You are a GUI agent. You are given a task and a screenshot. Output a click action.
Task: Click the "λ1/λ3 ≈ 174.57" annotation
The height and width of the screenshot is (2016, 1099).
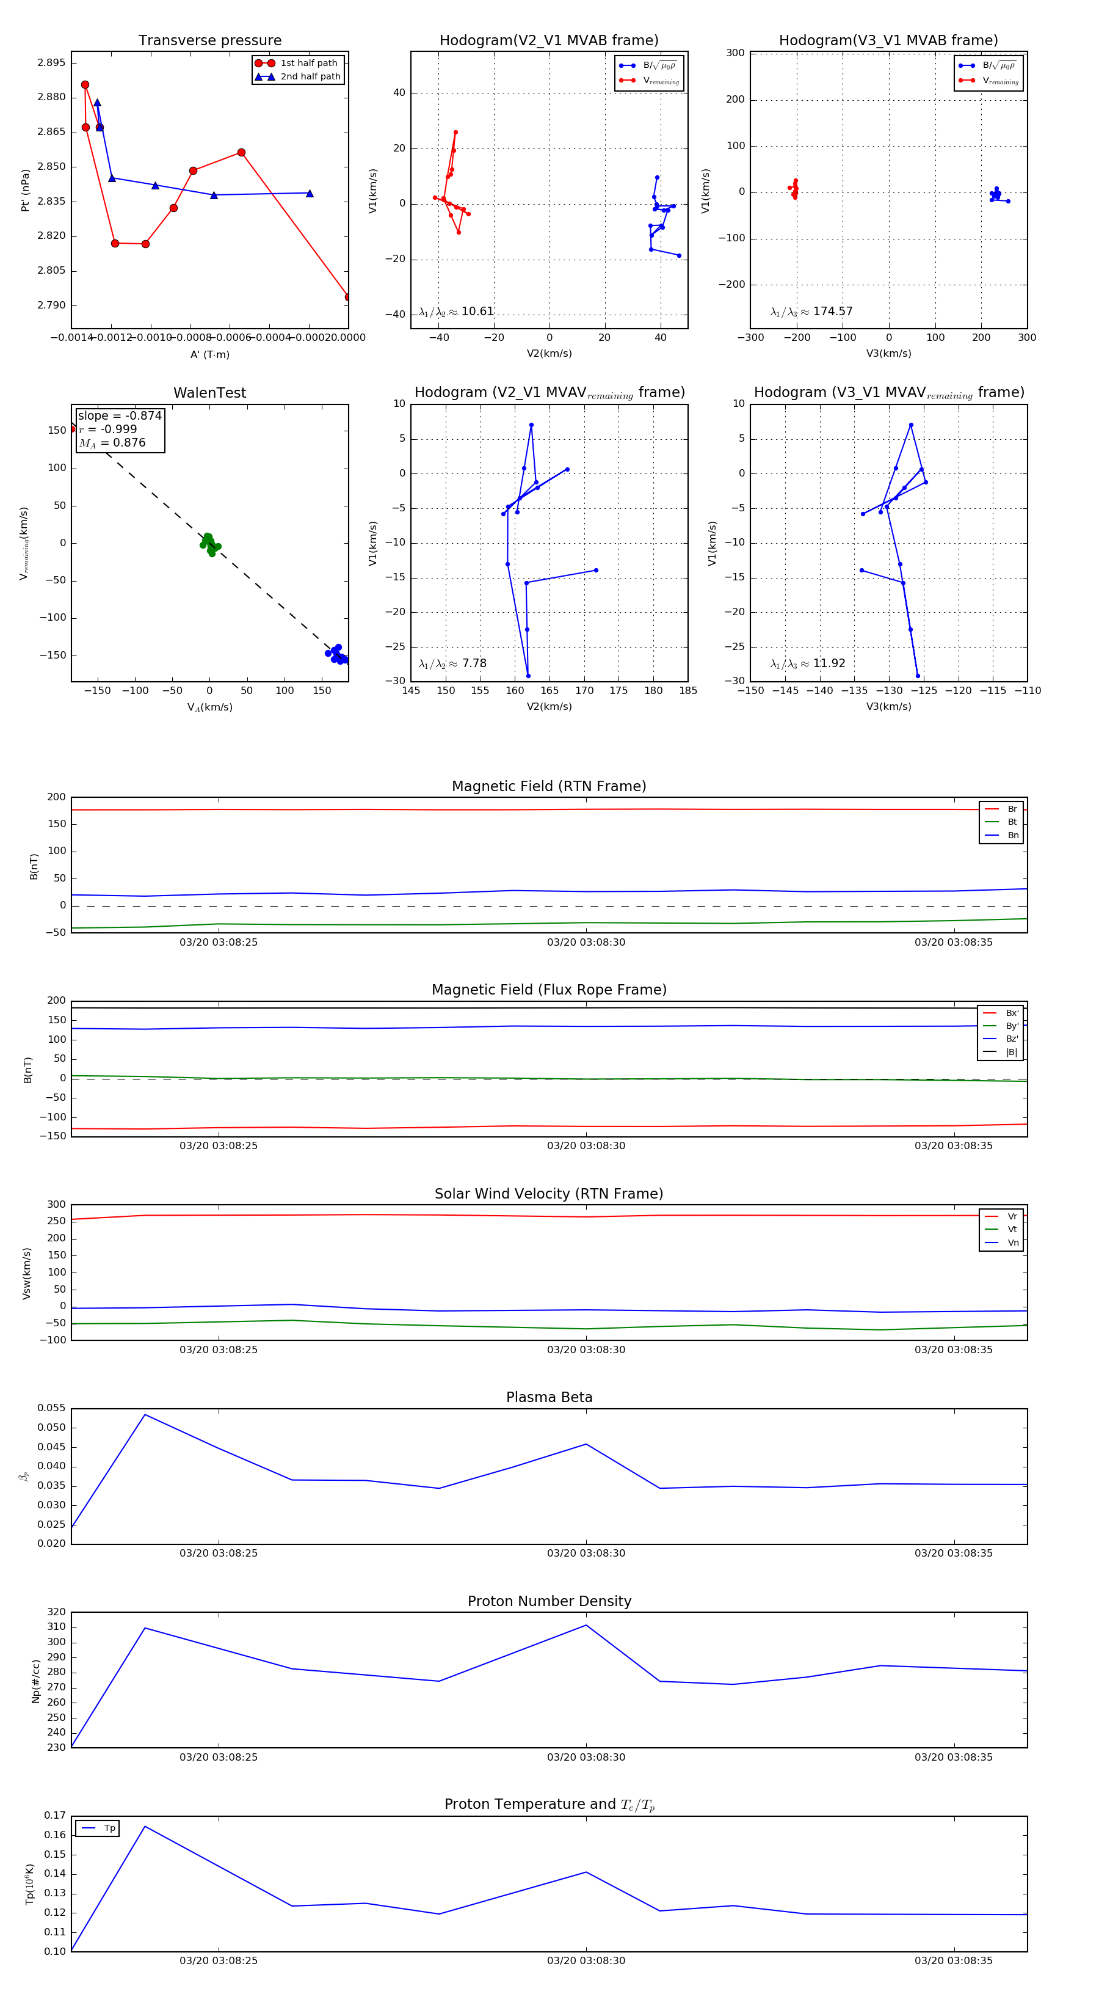811,312
